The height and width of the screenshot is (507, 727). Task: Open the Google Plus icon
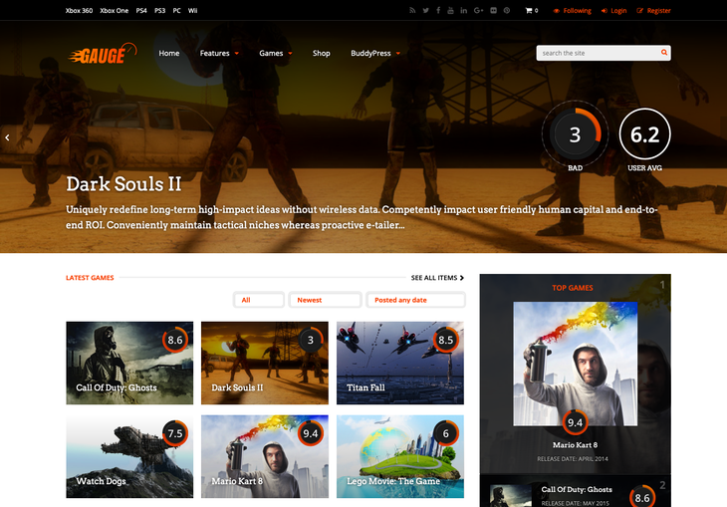(x=478, y=10)
